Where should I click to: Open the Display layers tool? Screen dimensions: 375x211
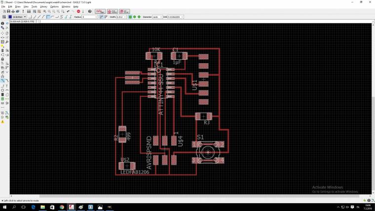pos(2,28)
